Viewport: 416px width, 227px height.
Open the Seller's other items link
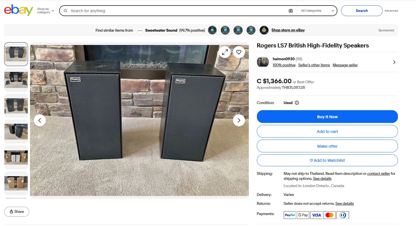coord(314,65)
